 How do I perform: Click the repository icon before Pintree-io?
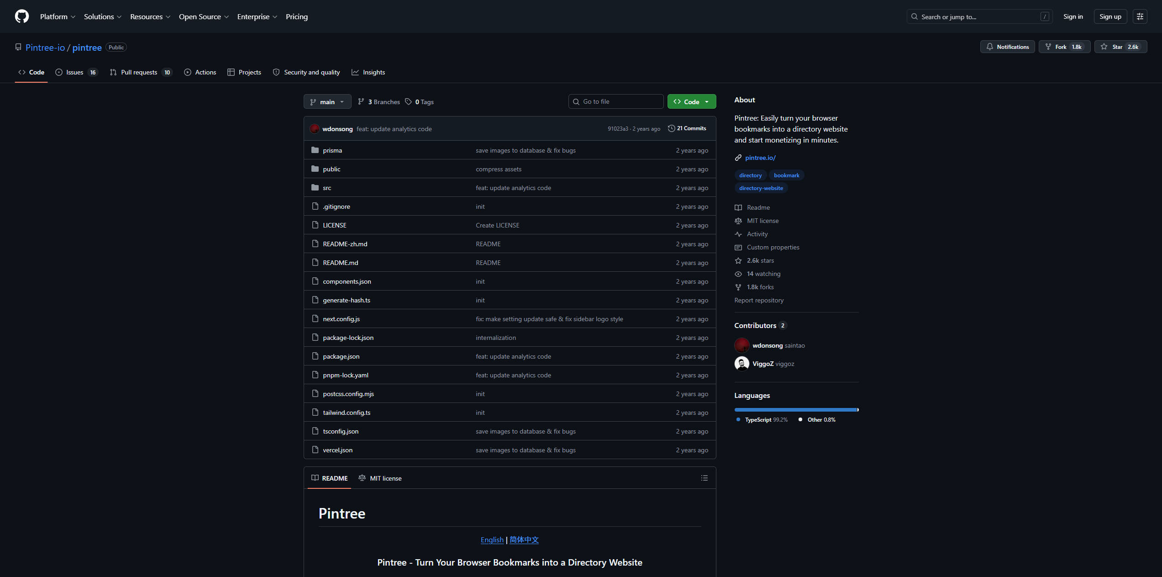[x=18, y=47]
